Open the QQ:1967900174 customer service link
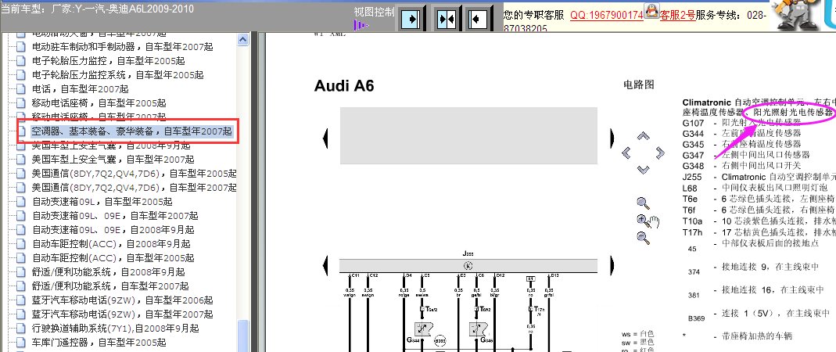 [606, 16]
